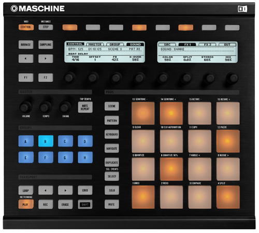Click the TEMPO knob
Image resolution: width=259 pixels, height=233 pixels.
pos(46,107)
